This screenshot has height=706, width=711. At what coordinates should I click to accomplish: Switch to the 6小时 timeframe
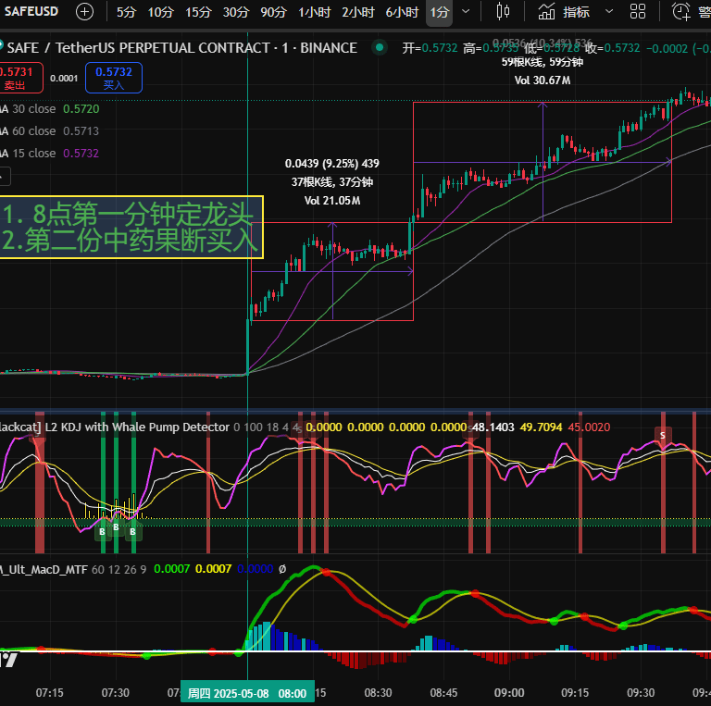tap(402, 12)
